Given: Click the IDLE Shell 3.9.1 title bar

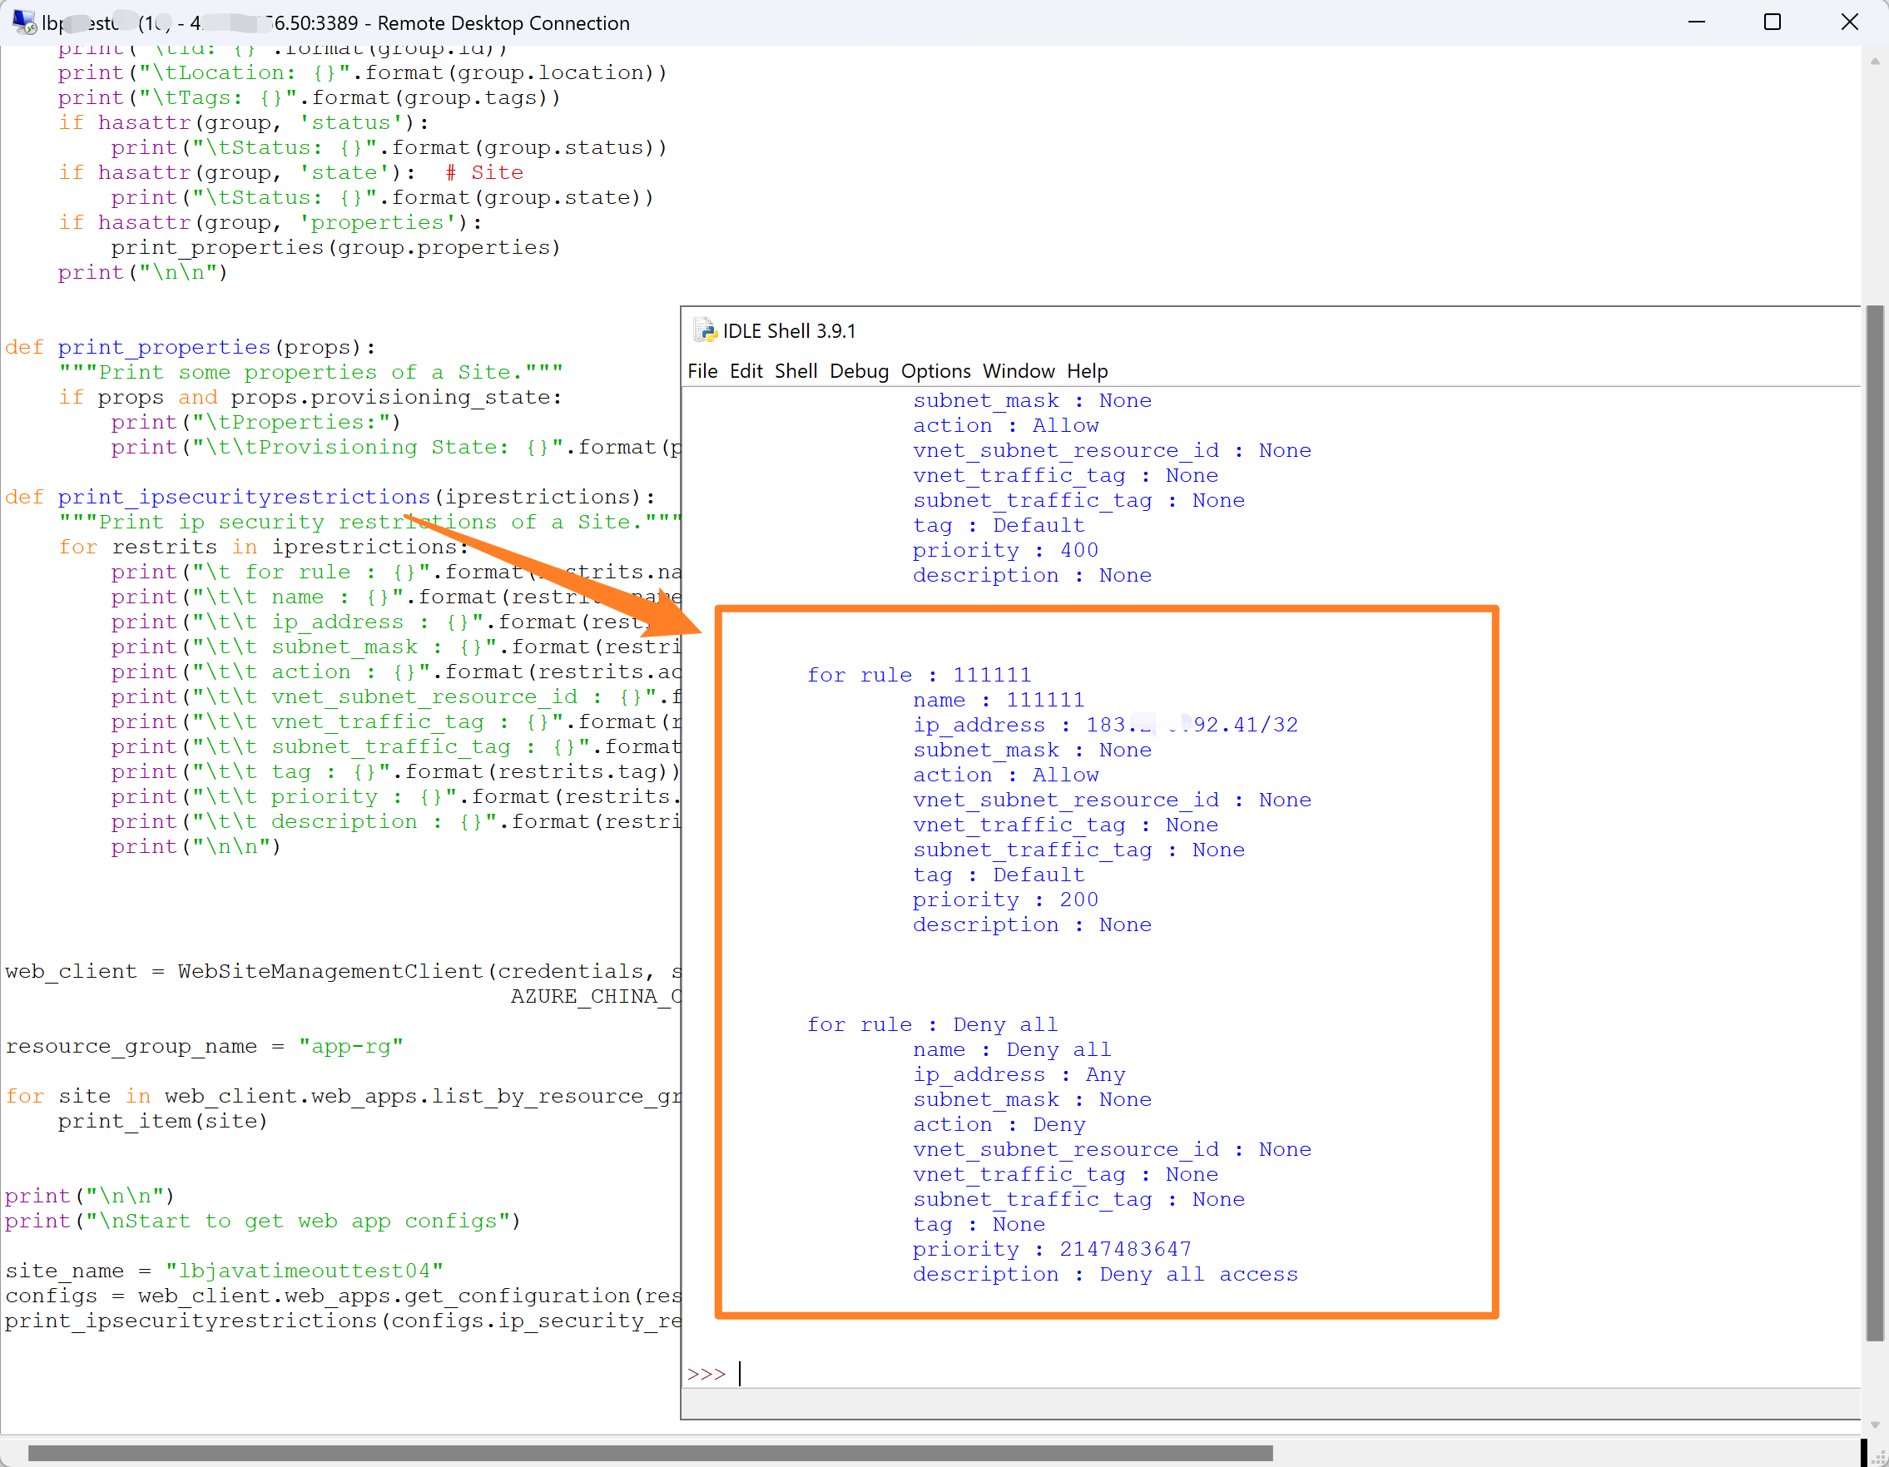Looking at the screenshot, I should coord(1211,330).
